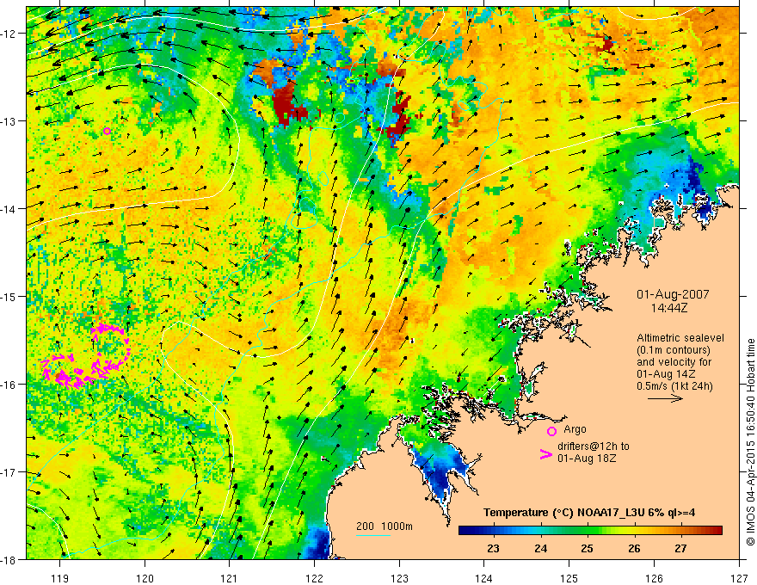
Task: Click the latitude axis label -15
Action: pos(9,297)
